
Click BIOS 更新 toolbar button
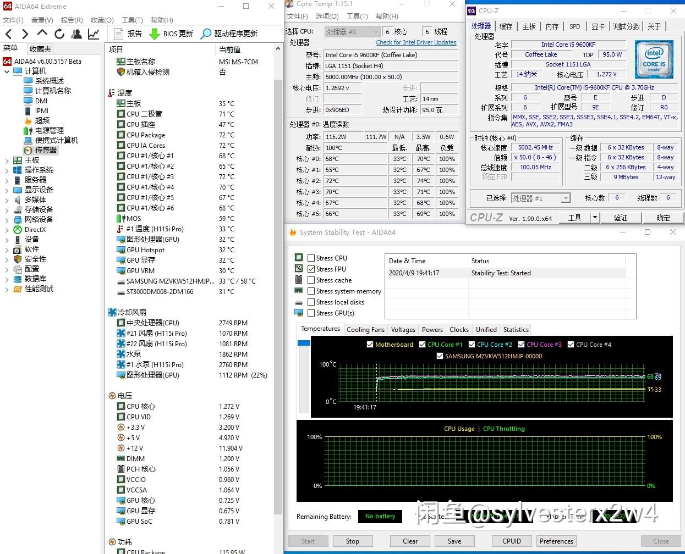(x=171, y=34)
